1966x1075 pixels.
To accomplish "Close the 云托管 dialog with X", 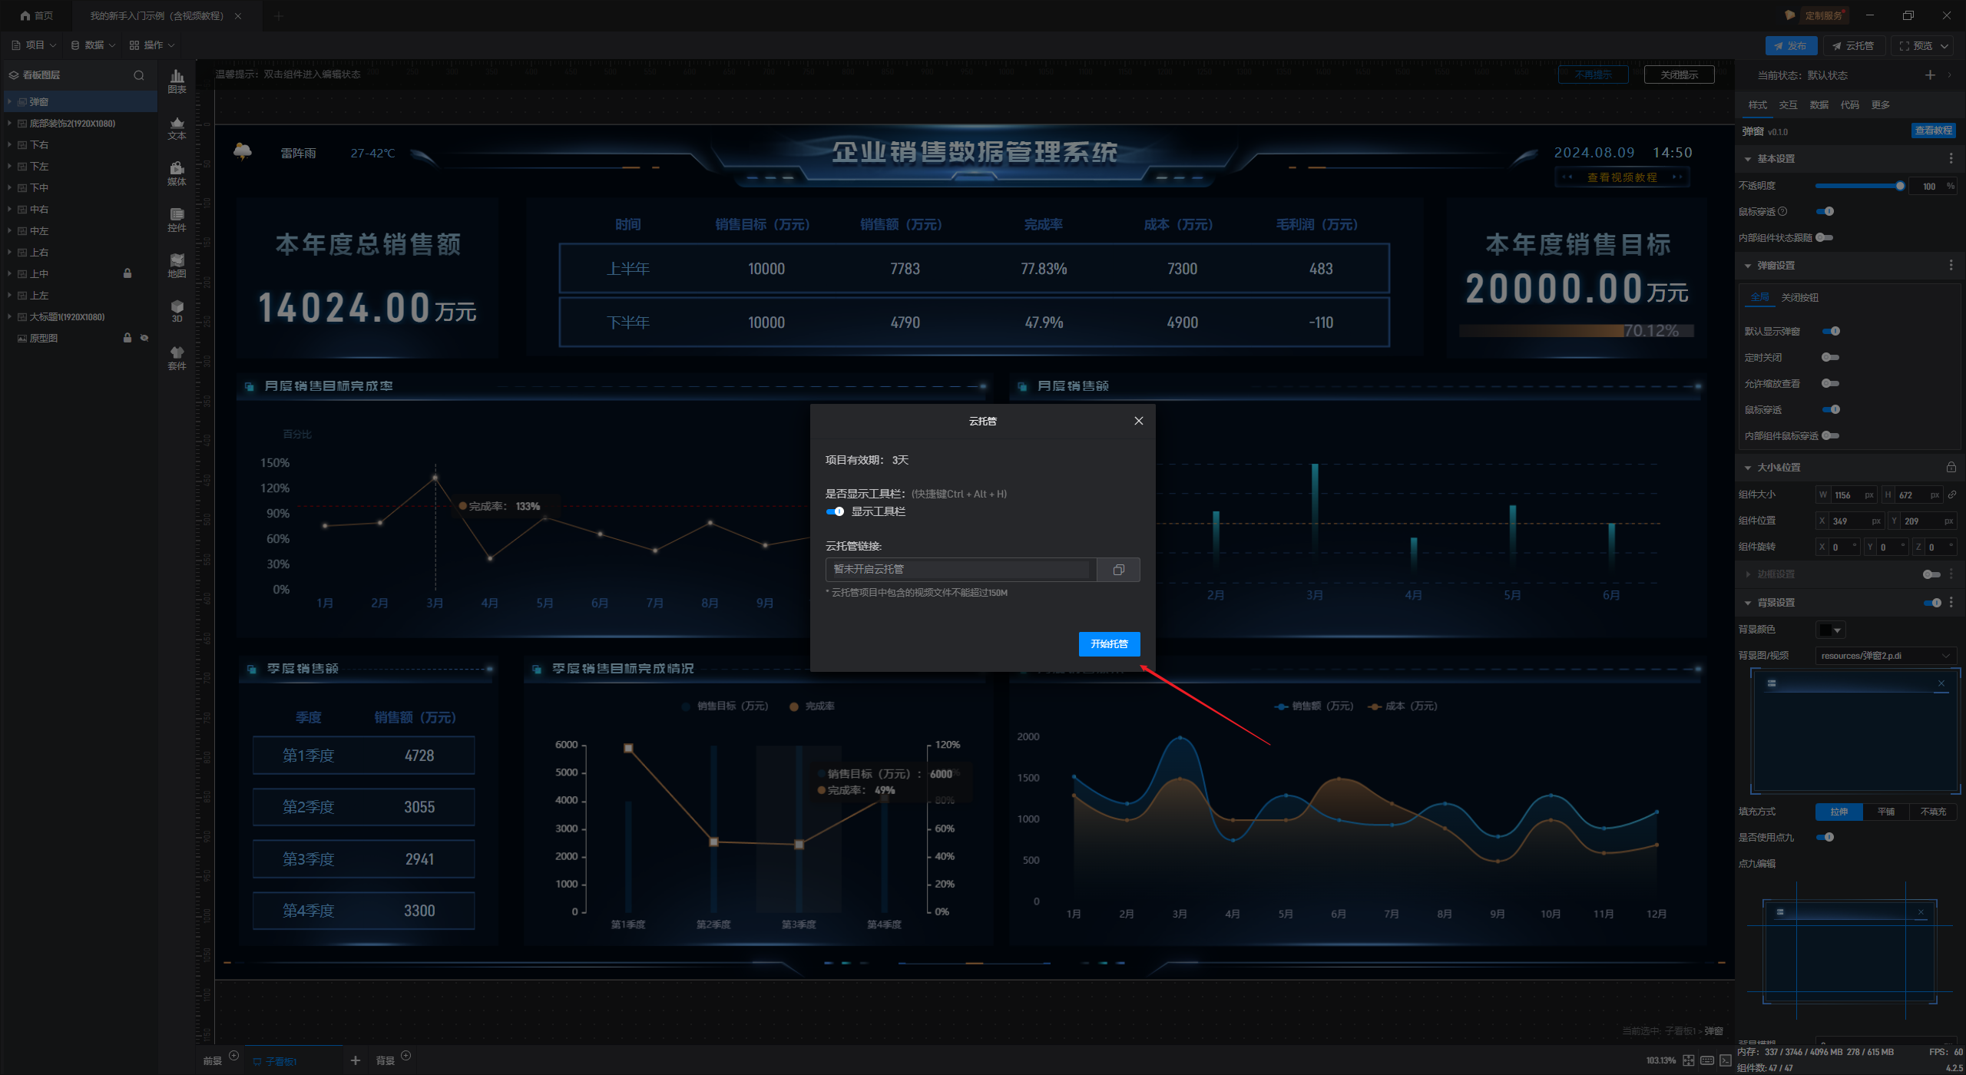I will tap(1138, 421).
